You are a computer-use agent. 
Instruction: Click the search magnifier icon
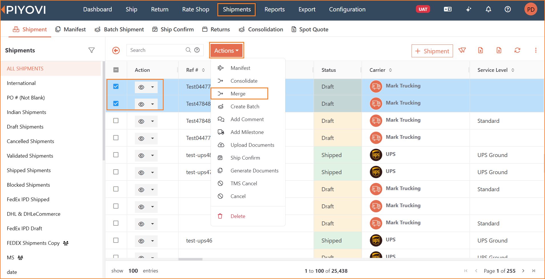[188, 50]
